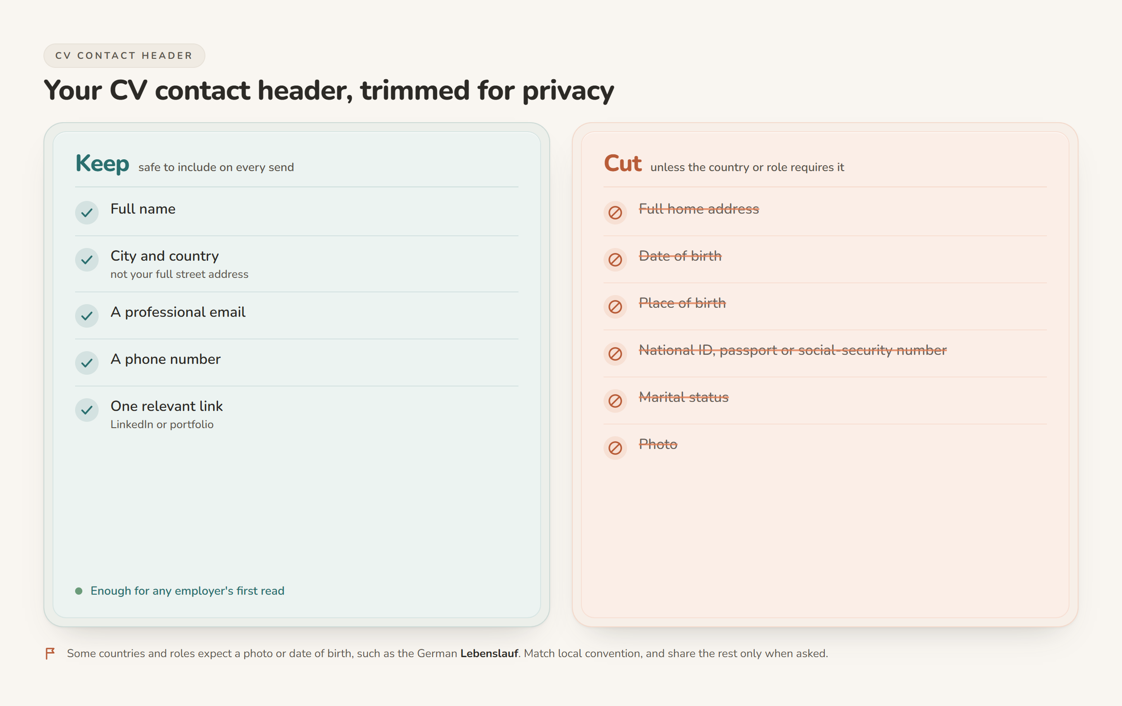Select the checkmark beside A professional email
Image resolution: width=1122 pixels, height=706 pixels.
point(87,315)
